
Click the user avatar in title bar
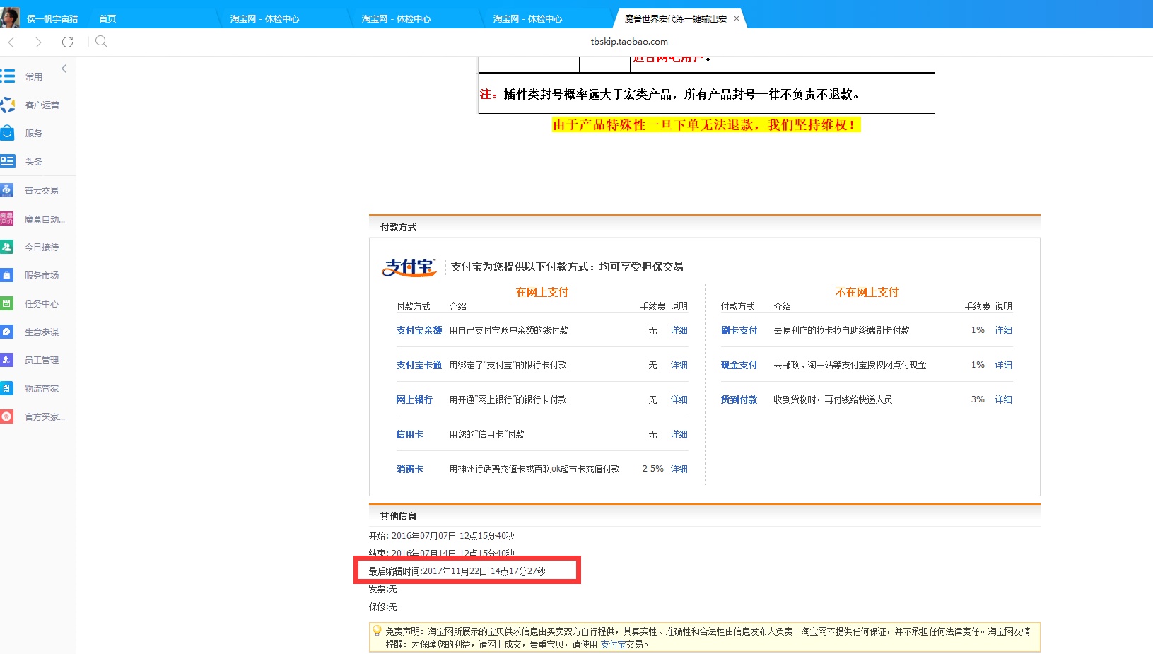(x=10, y=18)
